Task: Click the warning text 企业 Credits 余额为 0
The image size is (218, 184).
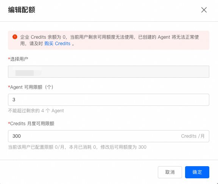Action: pyautogui.click(x=43, y=37)
